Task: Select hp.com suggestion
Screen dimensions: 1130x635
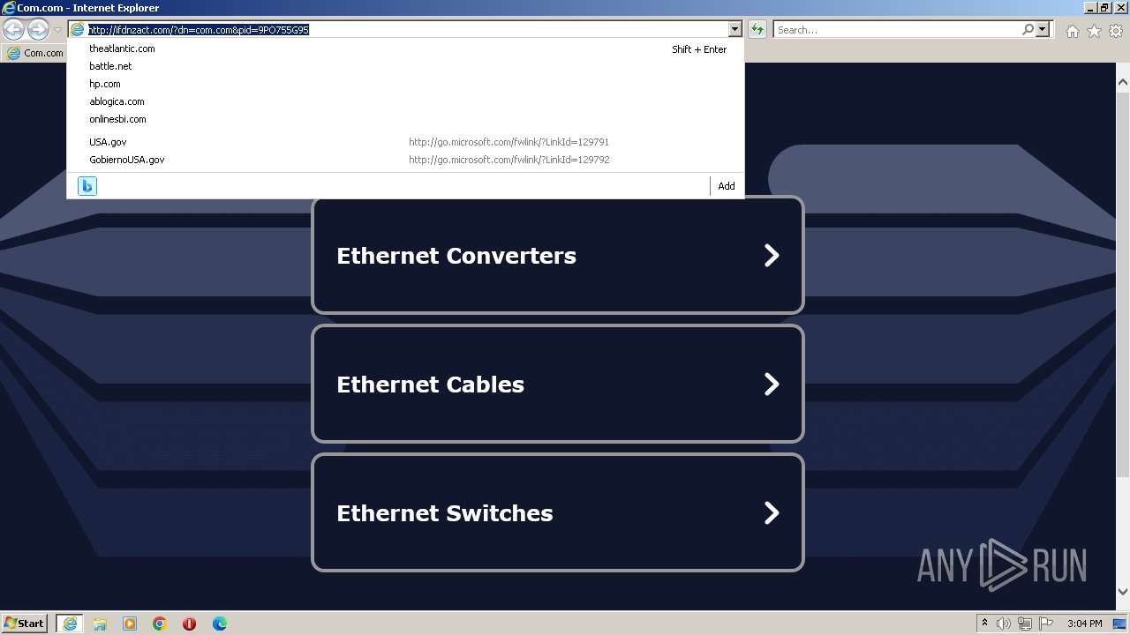Action: click(x=405, y=84)
